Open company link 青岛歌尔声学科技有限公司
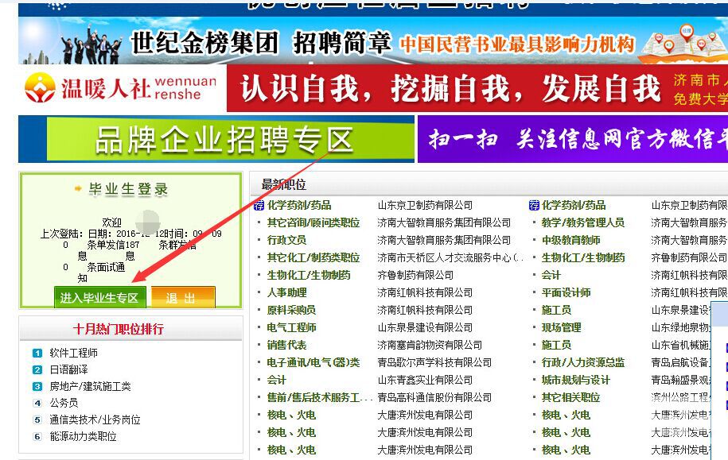Viewport: 728px width, 460px height. 434,362
